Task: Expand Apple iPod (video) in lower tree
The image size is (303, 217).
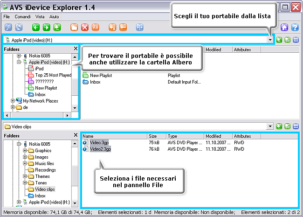Action: pos(19,202)
